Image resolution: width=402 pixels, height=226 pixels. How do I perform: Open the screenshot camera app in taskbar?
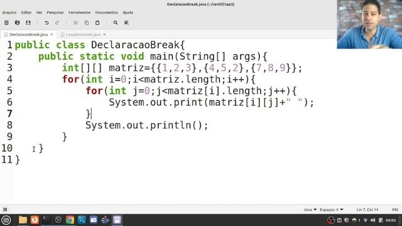click(94, 220)
